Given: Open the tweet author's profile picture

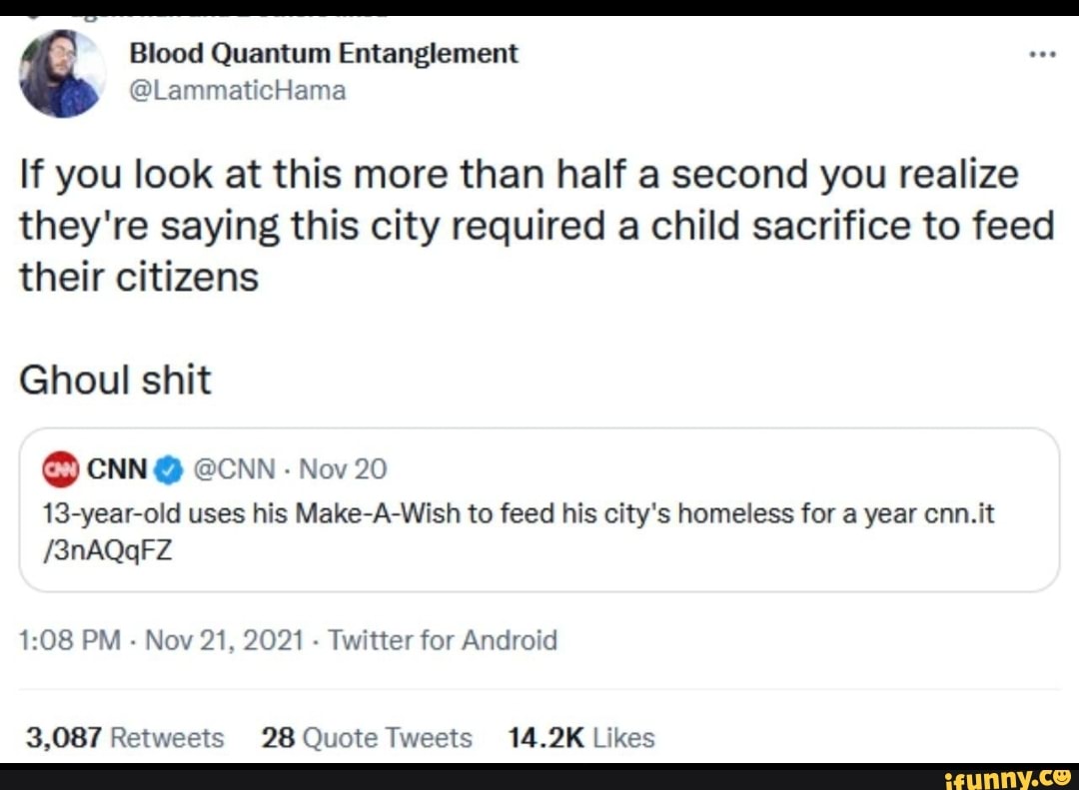Looking at the screenshot, I should pos(63,74).
